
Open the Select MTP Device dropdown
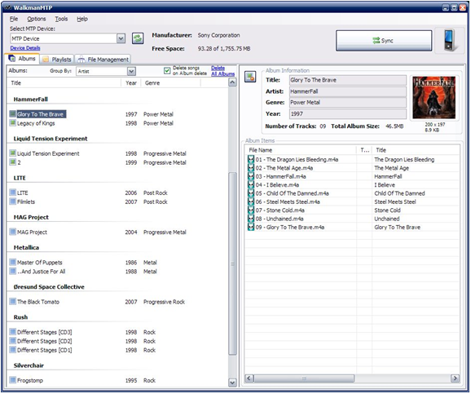pos(121,38)
